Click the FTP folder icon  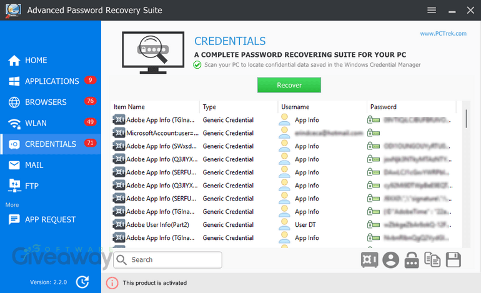14,186
